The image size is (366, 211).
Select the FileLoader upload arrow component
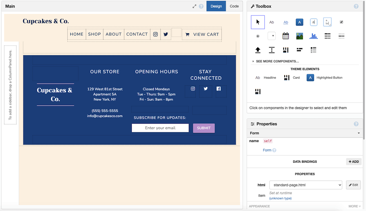coord(258,50)
